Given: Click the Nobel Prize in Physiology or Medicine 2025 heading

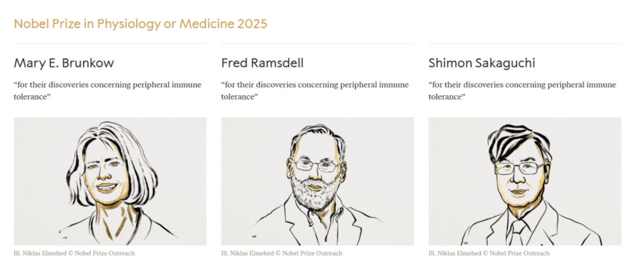Looking at the screenshot, I should (x=140, y=23).
